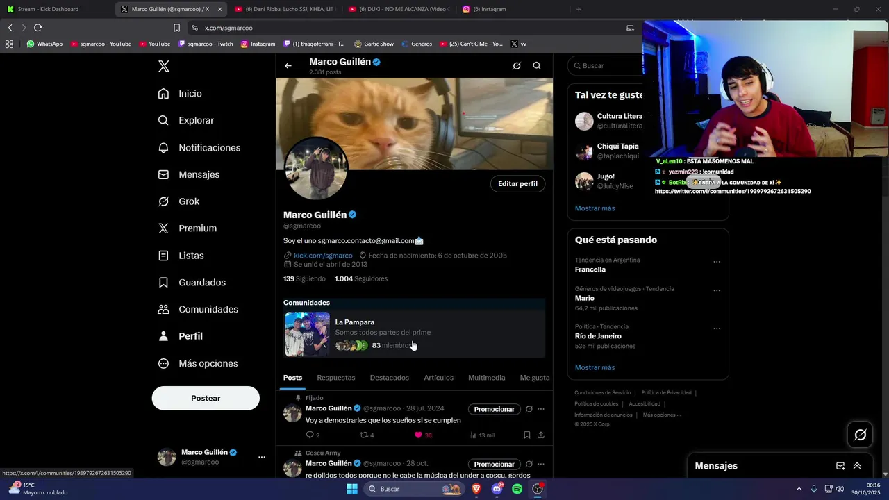Viewport: 889px width, 500px height.
Task: Open the pinned post three-dot menu
Action: pyautogui.click(x=541, y=409)
